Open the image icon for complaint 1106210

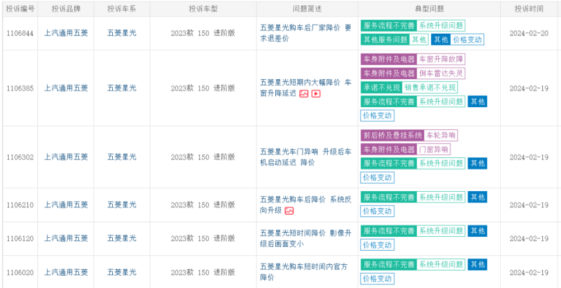pos(289,210)
